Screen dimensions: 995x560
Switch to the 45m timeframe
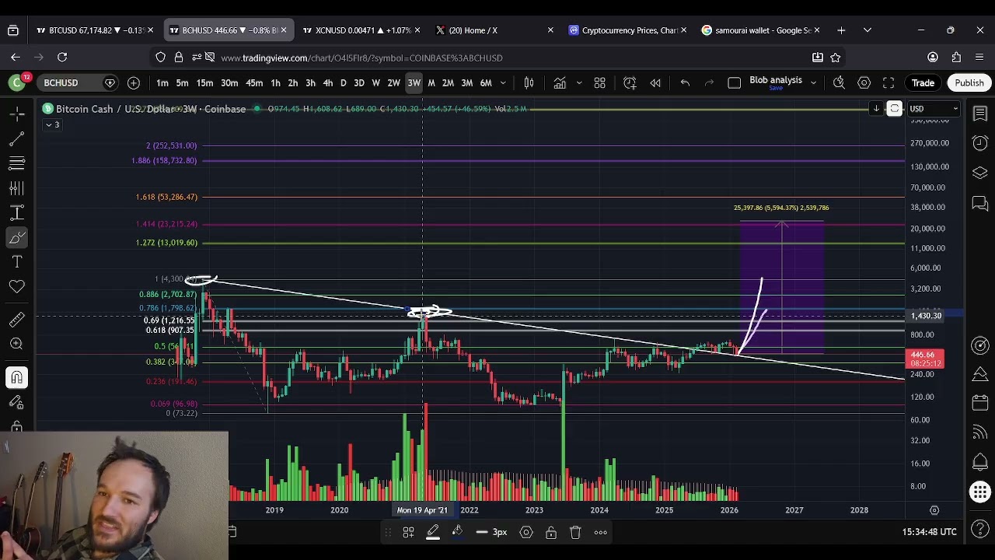click(x=254, y=82)
